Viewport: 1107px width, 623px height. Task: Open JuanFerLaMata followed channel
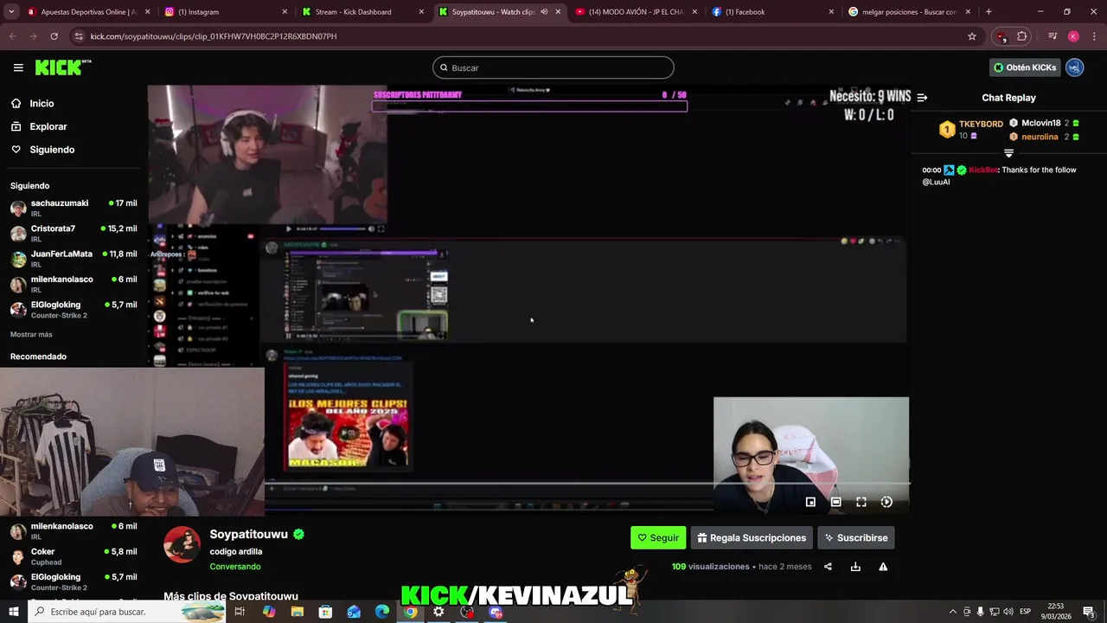[74, 259]
